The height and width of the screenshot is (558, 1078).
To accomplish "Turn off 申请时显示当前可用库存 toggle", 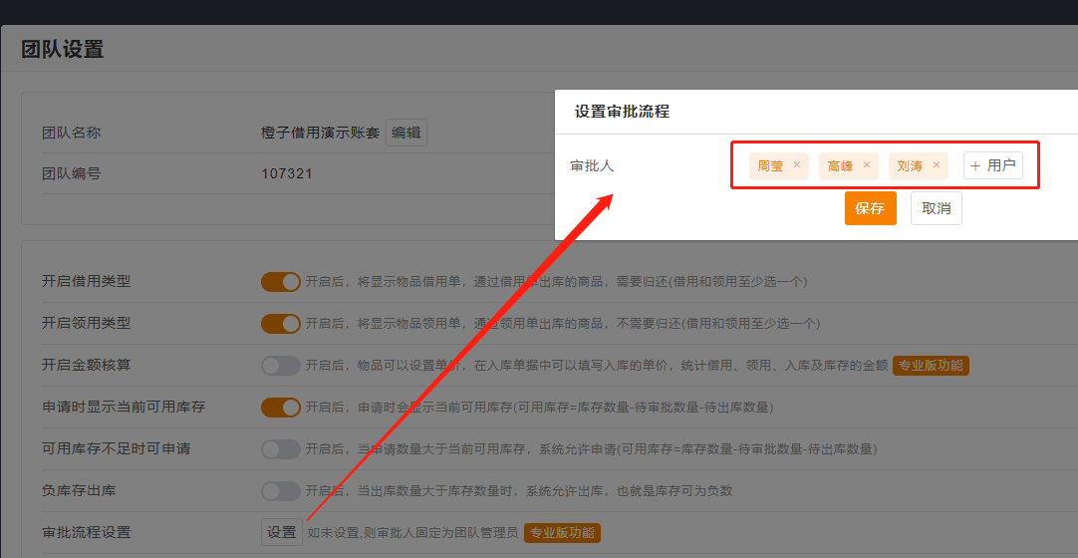I will pyautogui.click(x=281, y=408).
